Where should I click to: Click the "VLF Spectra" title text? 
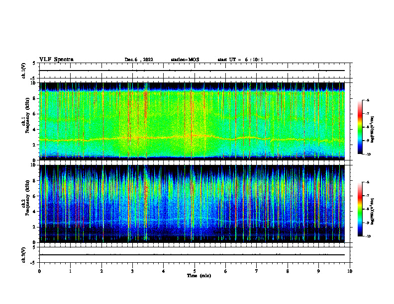pyautogui.click(x=56, y=60)
